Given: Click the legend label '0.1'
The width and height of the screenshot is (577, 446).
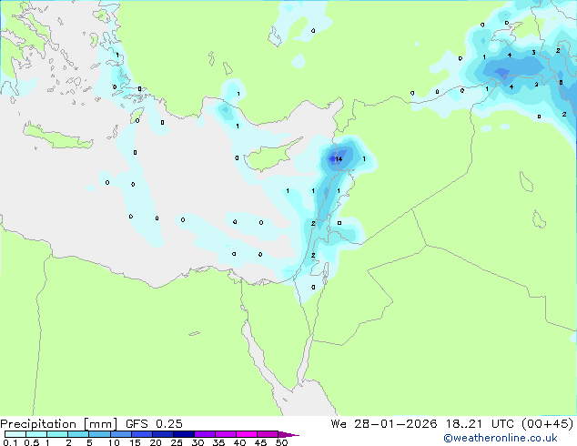Looking at the screenshot, I should pyautogui.click(x=10, y=442).
